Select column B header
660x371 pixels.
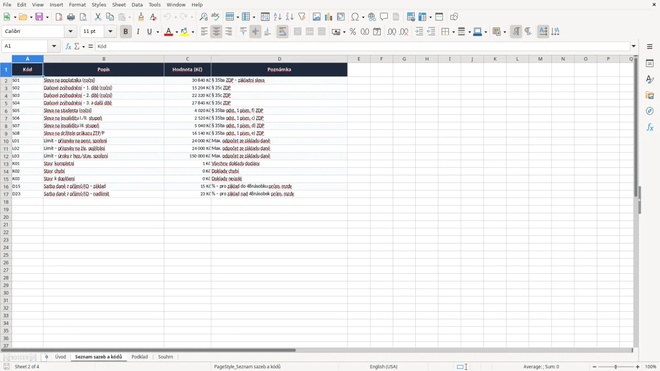click(x=103, y=59)
